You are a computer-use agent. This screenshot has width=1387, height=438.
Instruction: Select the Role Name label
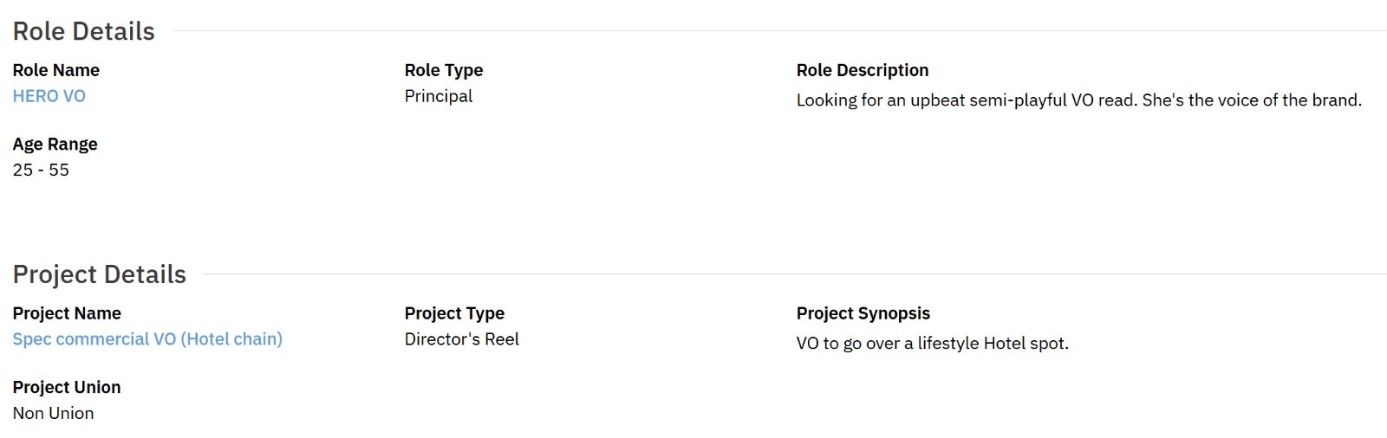click(x=56, y=70)
